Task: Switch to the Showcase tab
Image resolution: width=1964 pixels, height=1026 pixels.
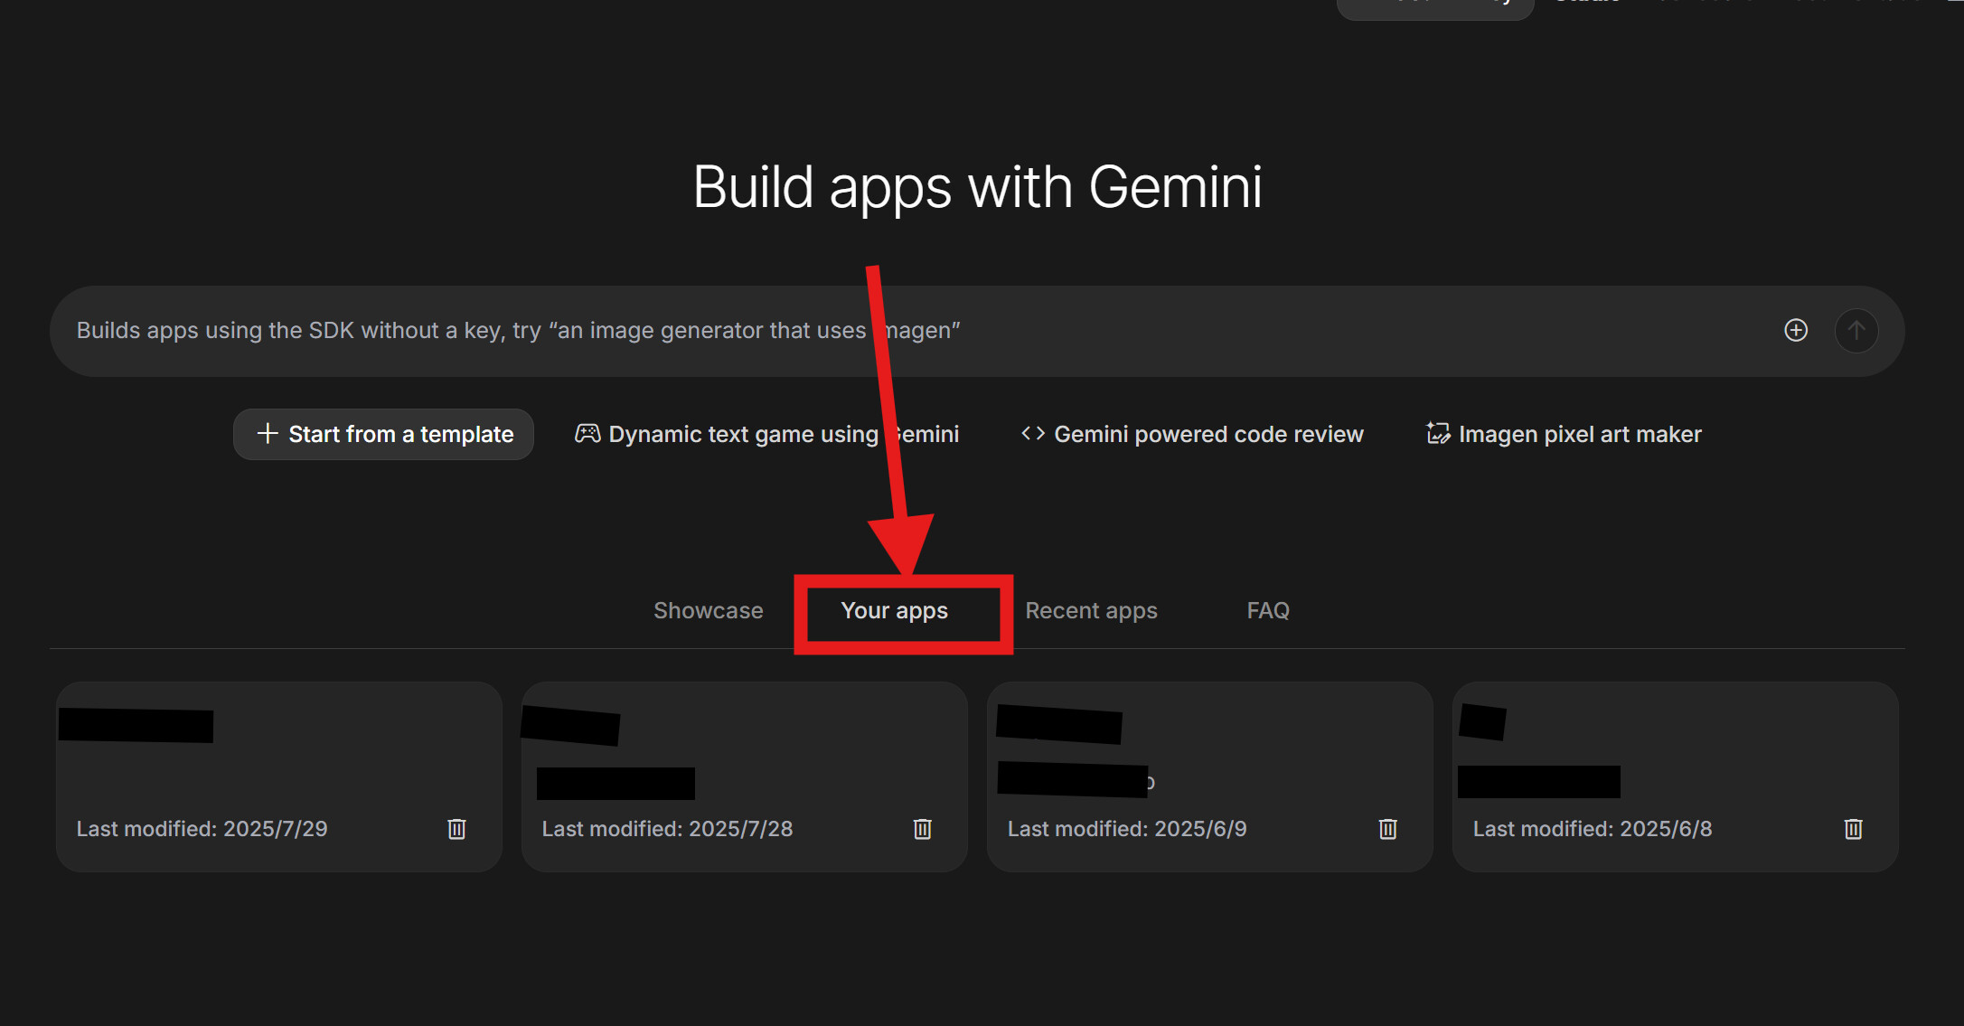Action: (708, 611)
